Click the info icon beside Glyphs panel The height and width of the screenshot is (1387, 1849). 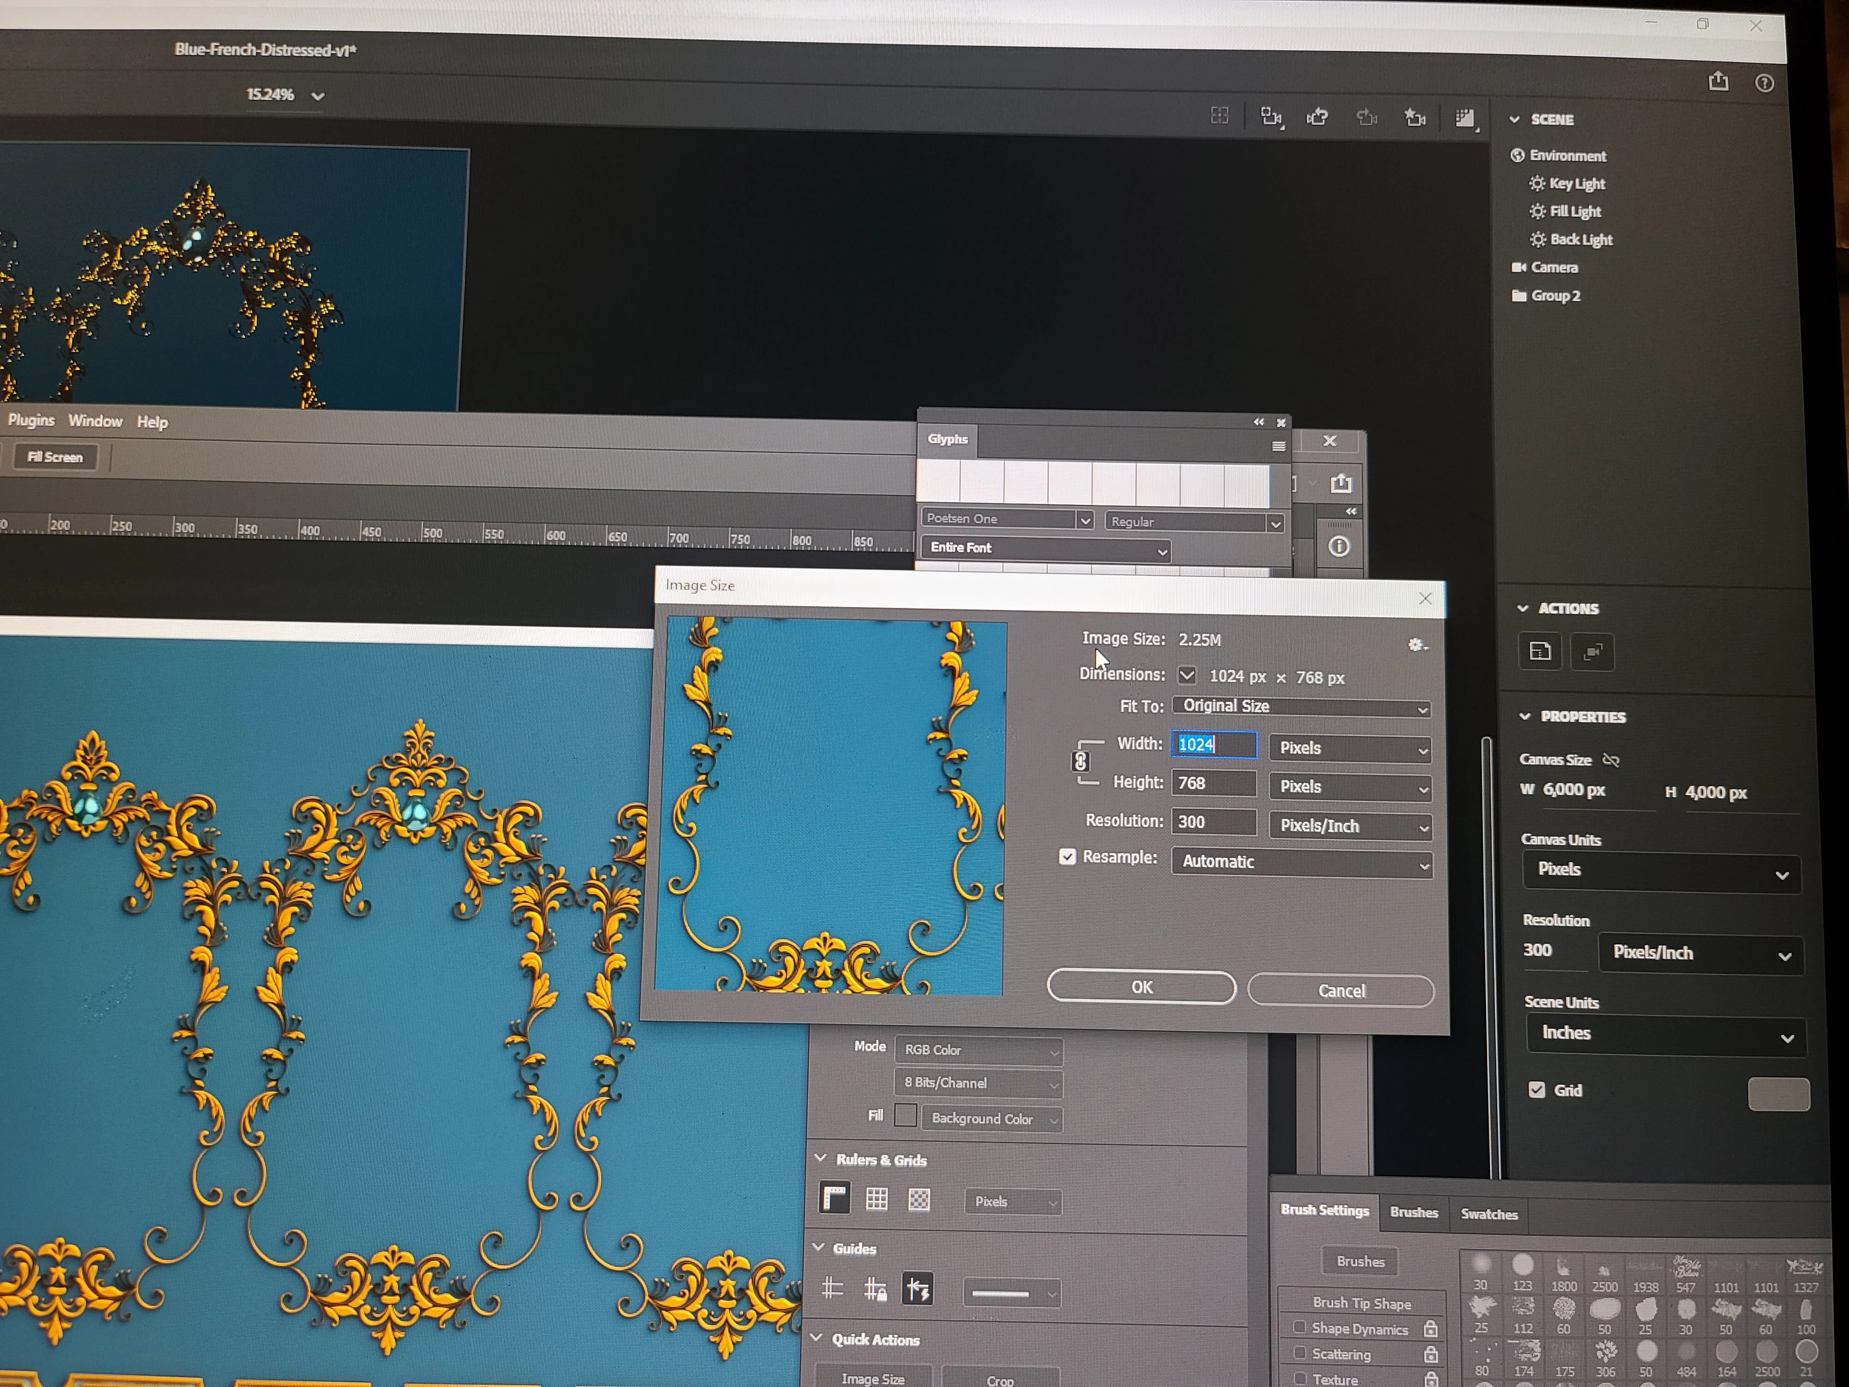1338,547
